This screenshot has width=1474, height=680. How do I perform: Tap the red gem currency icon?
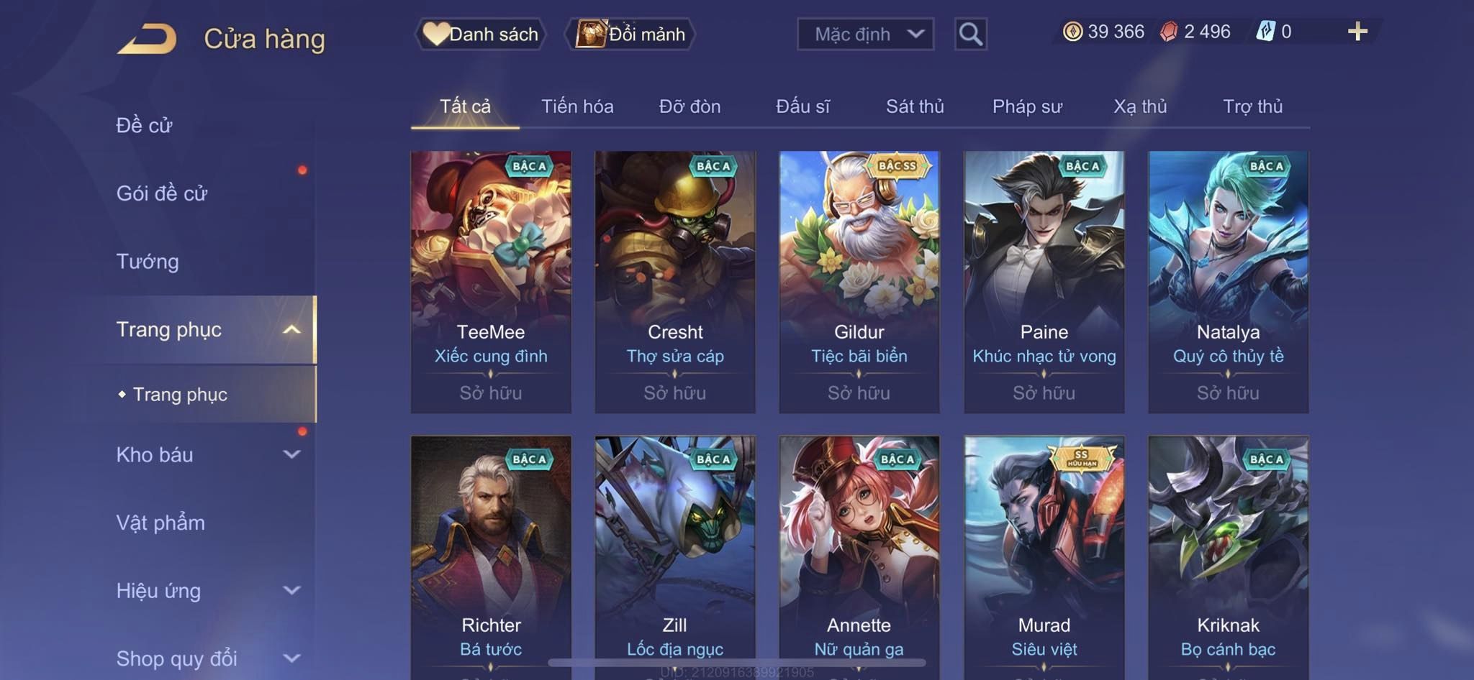[x=1169, y=32]
